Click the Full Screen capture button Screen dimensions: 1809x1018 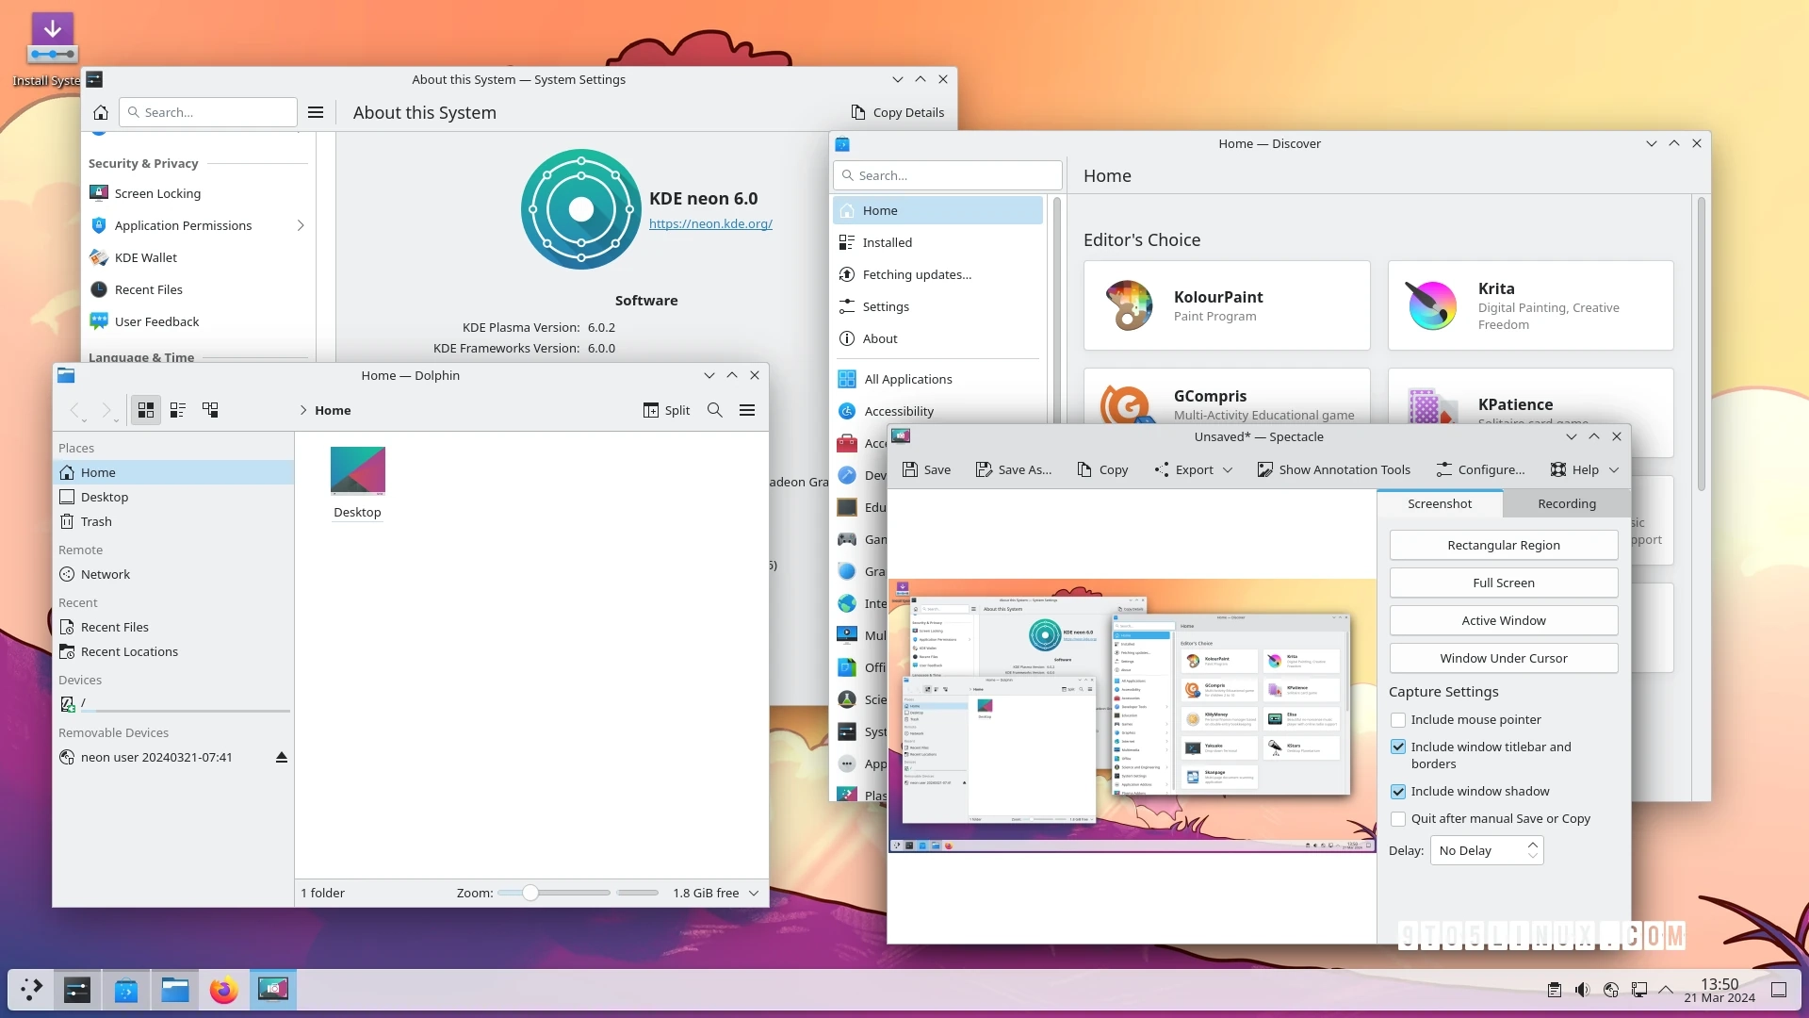click(1502, 582)
